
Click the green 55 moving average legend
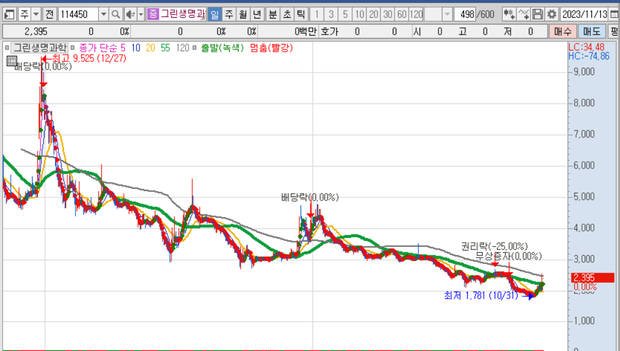165,48
